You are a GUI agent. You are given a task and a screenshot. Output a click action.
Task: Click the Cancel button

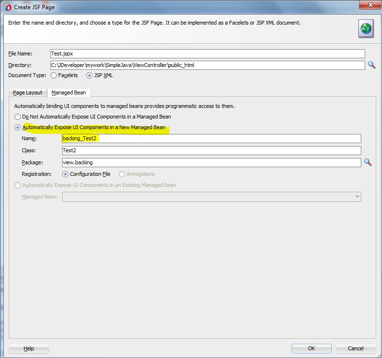point(356,348)
